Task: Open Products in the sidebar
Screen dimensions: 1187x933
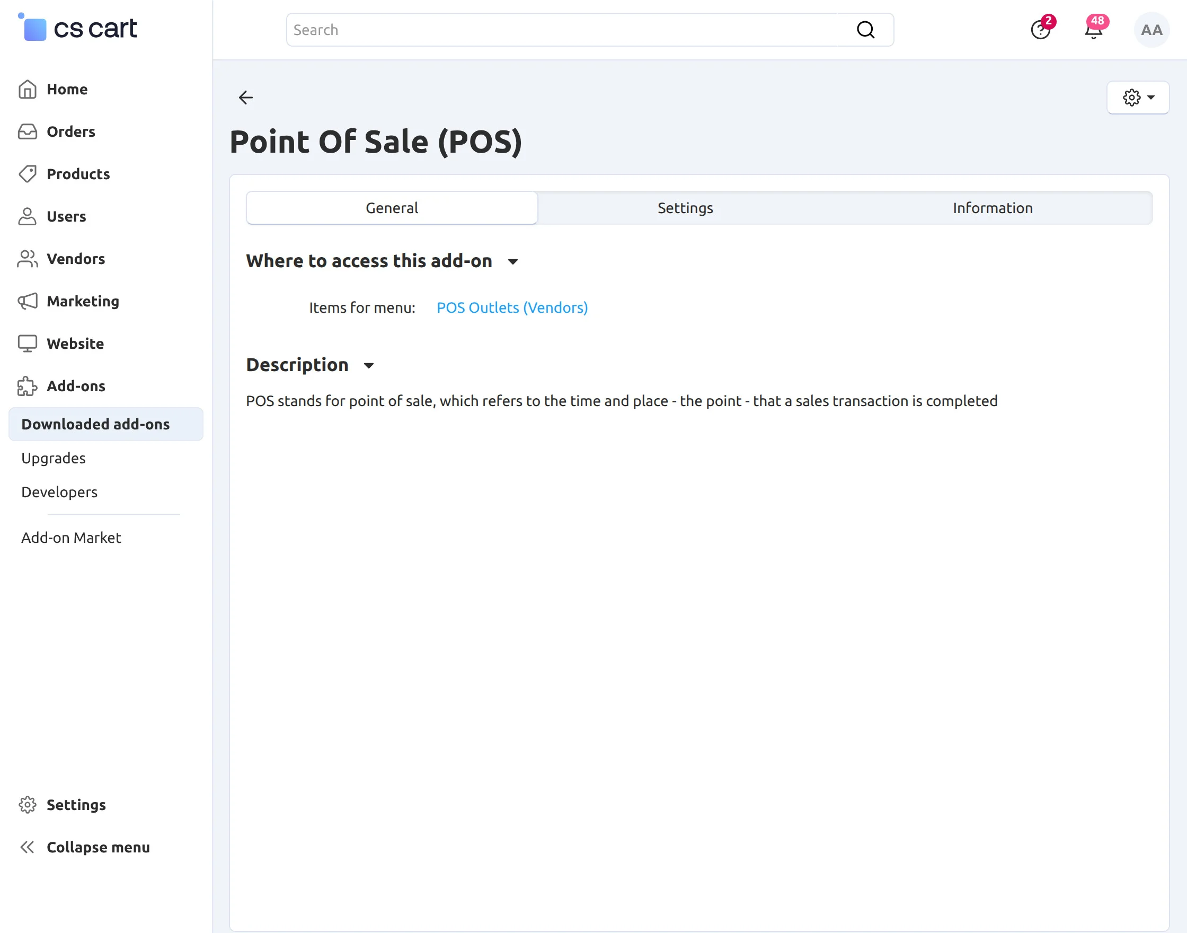Action: 78,174
